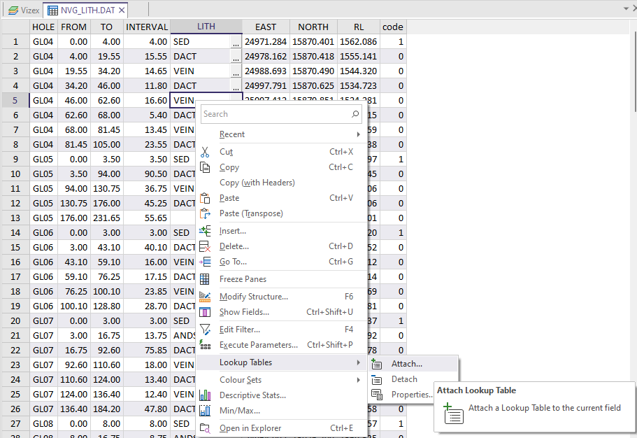Click the LITH column header
Image resolution: width=637 pixels, height=438 pixels.
[206, 27]
